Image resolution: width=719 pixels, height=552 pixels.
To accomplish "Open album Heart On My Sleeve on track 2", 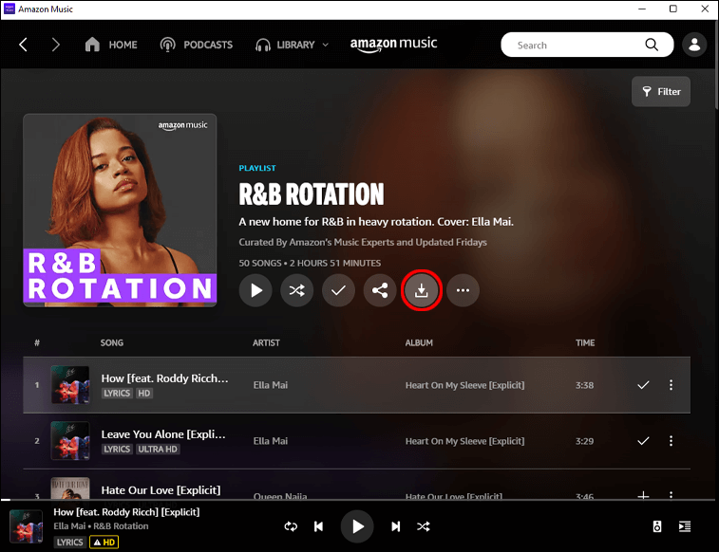I will [464, 441].
